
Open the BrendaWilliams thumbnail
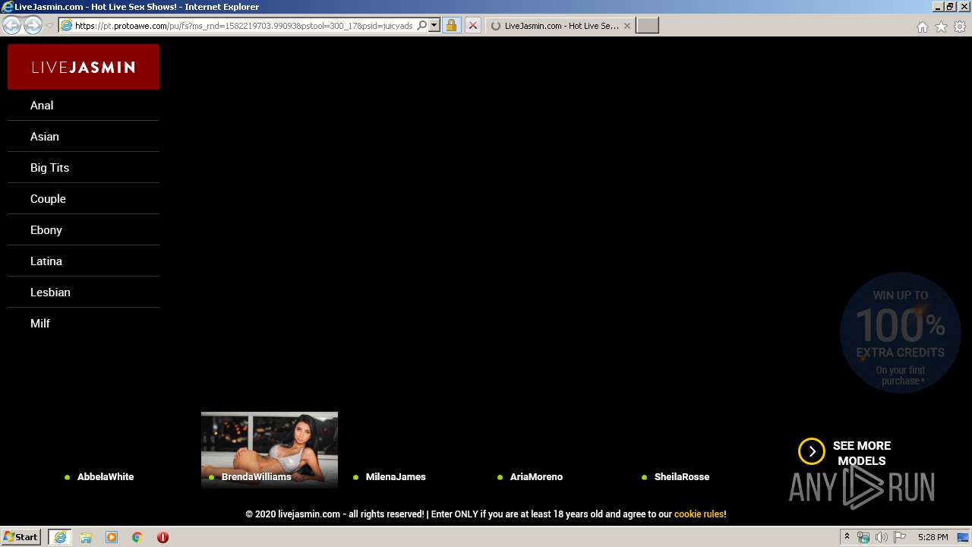[x=270, y=450]
